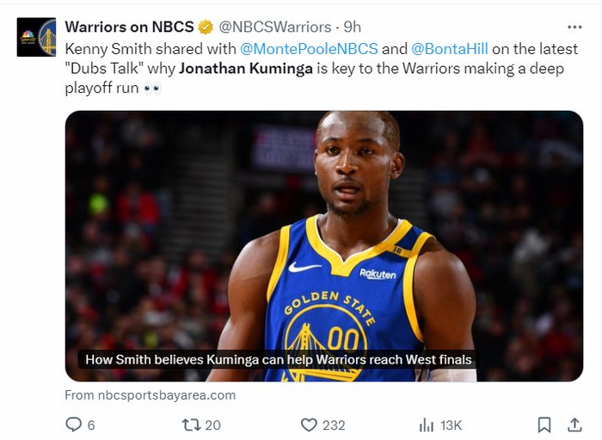This screenshot has height=440, width=602.
Task: Click the gold verified badge
Action: click(x=206, y=27)
